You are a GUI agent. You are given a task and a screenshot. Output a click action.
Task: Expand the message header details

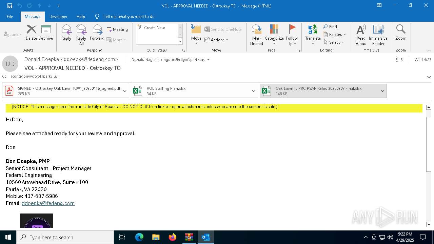click(x=429, y=77)
